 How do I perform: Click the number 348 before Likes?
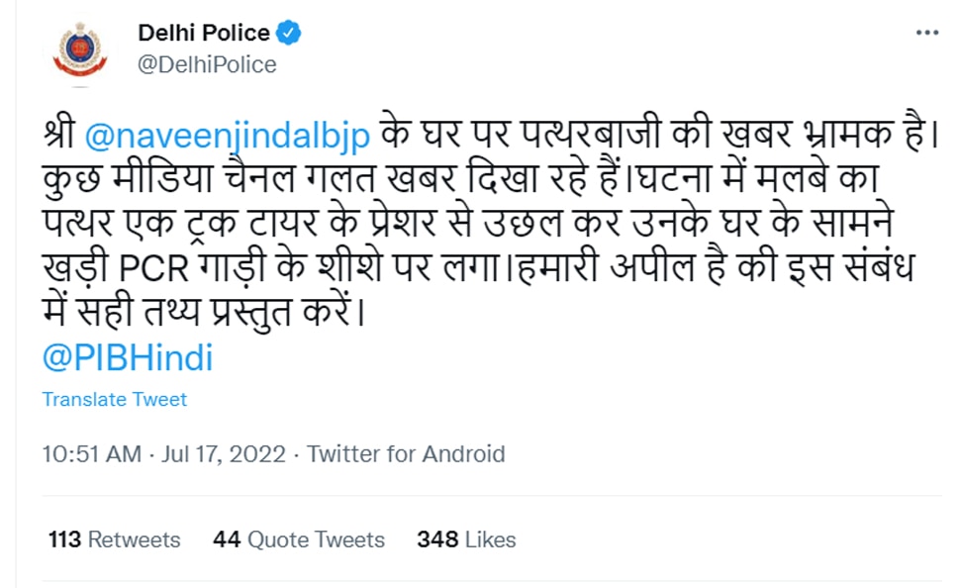point(436,539)
